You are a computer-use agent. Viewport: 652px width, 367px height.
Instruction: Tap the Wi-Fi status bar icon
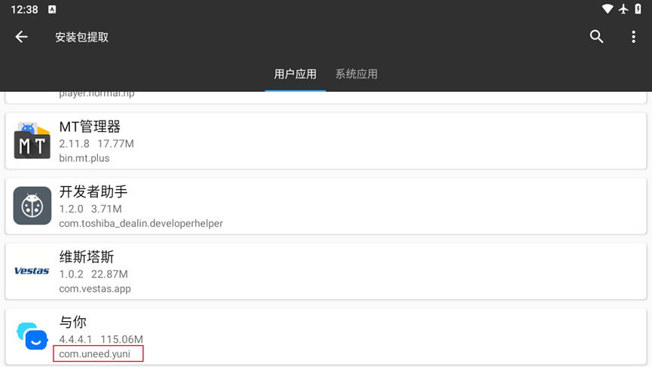(x=608, y=9)
